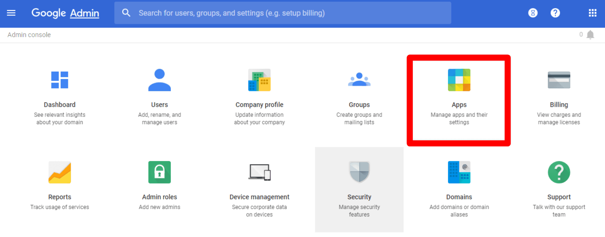Viewport: 605px width, 237px height.
Task: Click the Support question mark icon
Action: click(x=559, y=172)
